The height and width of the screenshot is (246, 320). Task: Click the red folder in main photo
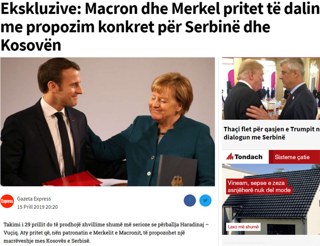pos(72,179)
